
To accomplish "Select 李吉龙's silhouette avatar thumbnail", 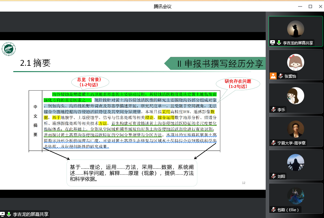I will pyautogui.click(x=295, y=29).
